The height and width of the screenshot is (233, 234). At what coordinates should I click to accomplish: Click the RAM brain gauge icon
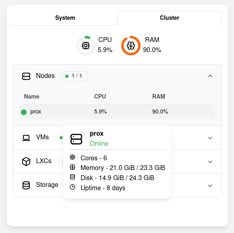pos(131,46)
